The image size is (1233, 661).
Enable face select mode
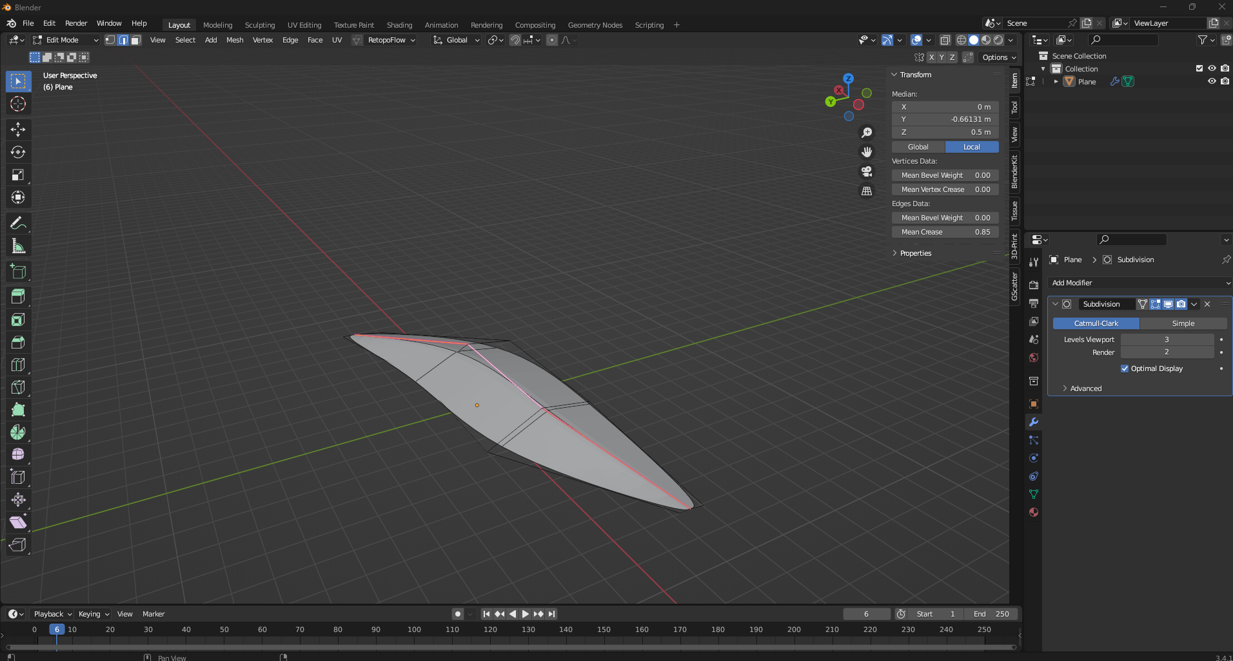pyautogui.click(x=136, y=40)
